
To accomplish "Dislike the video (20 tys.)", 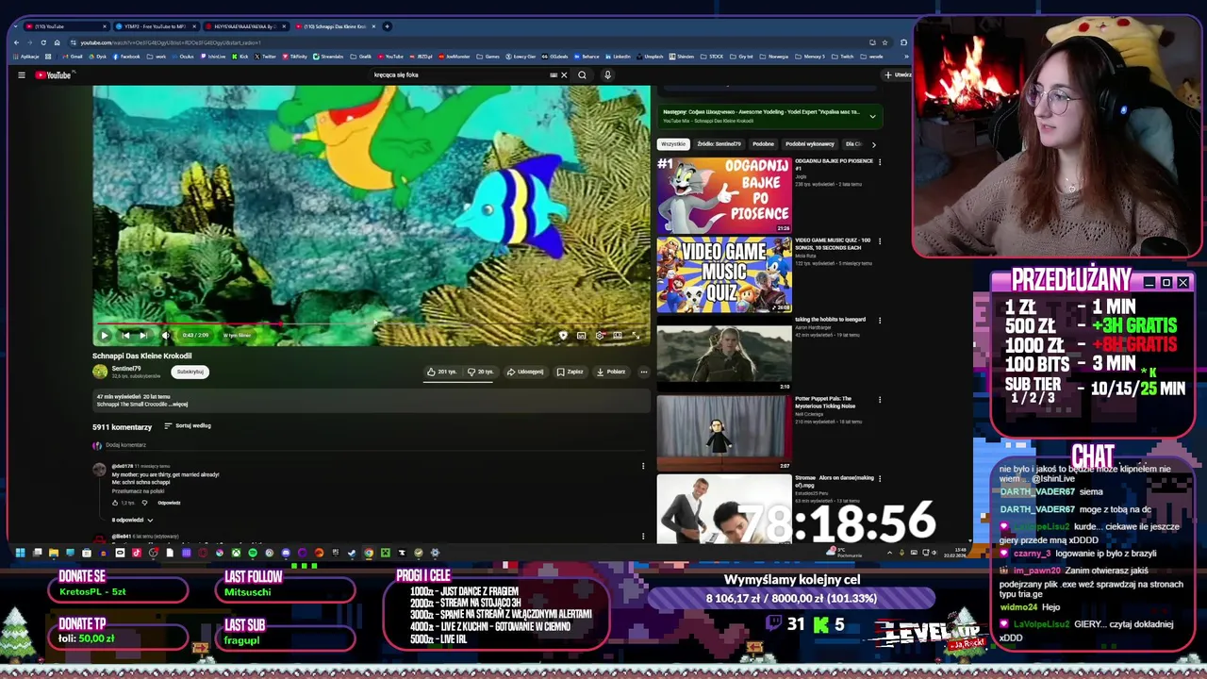I will (x=481, y=372).
